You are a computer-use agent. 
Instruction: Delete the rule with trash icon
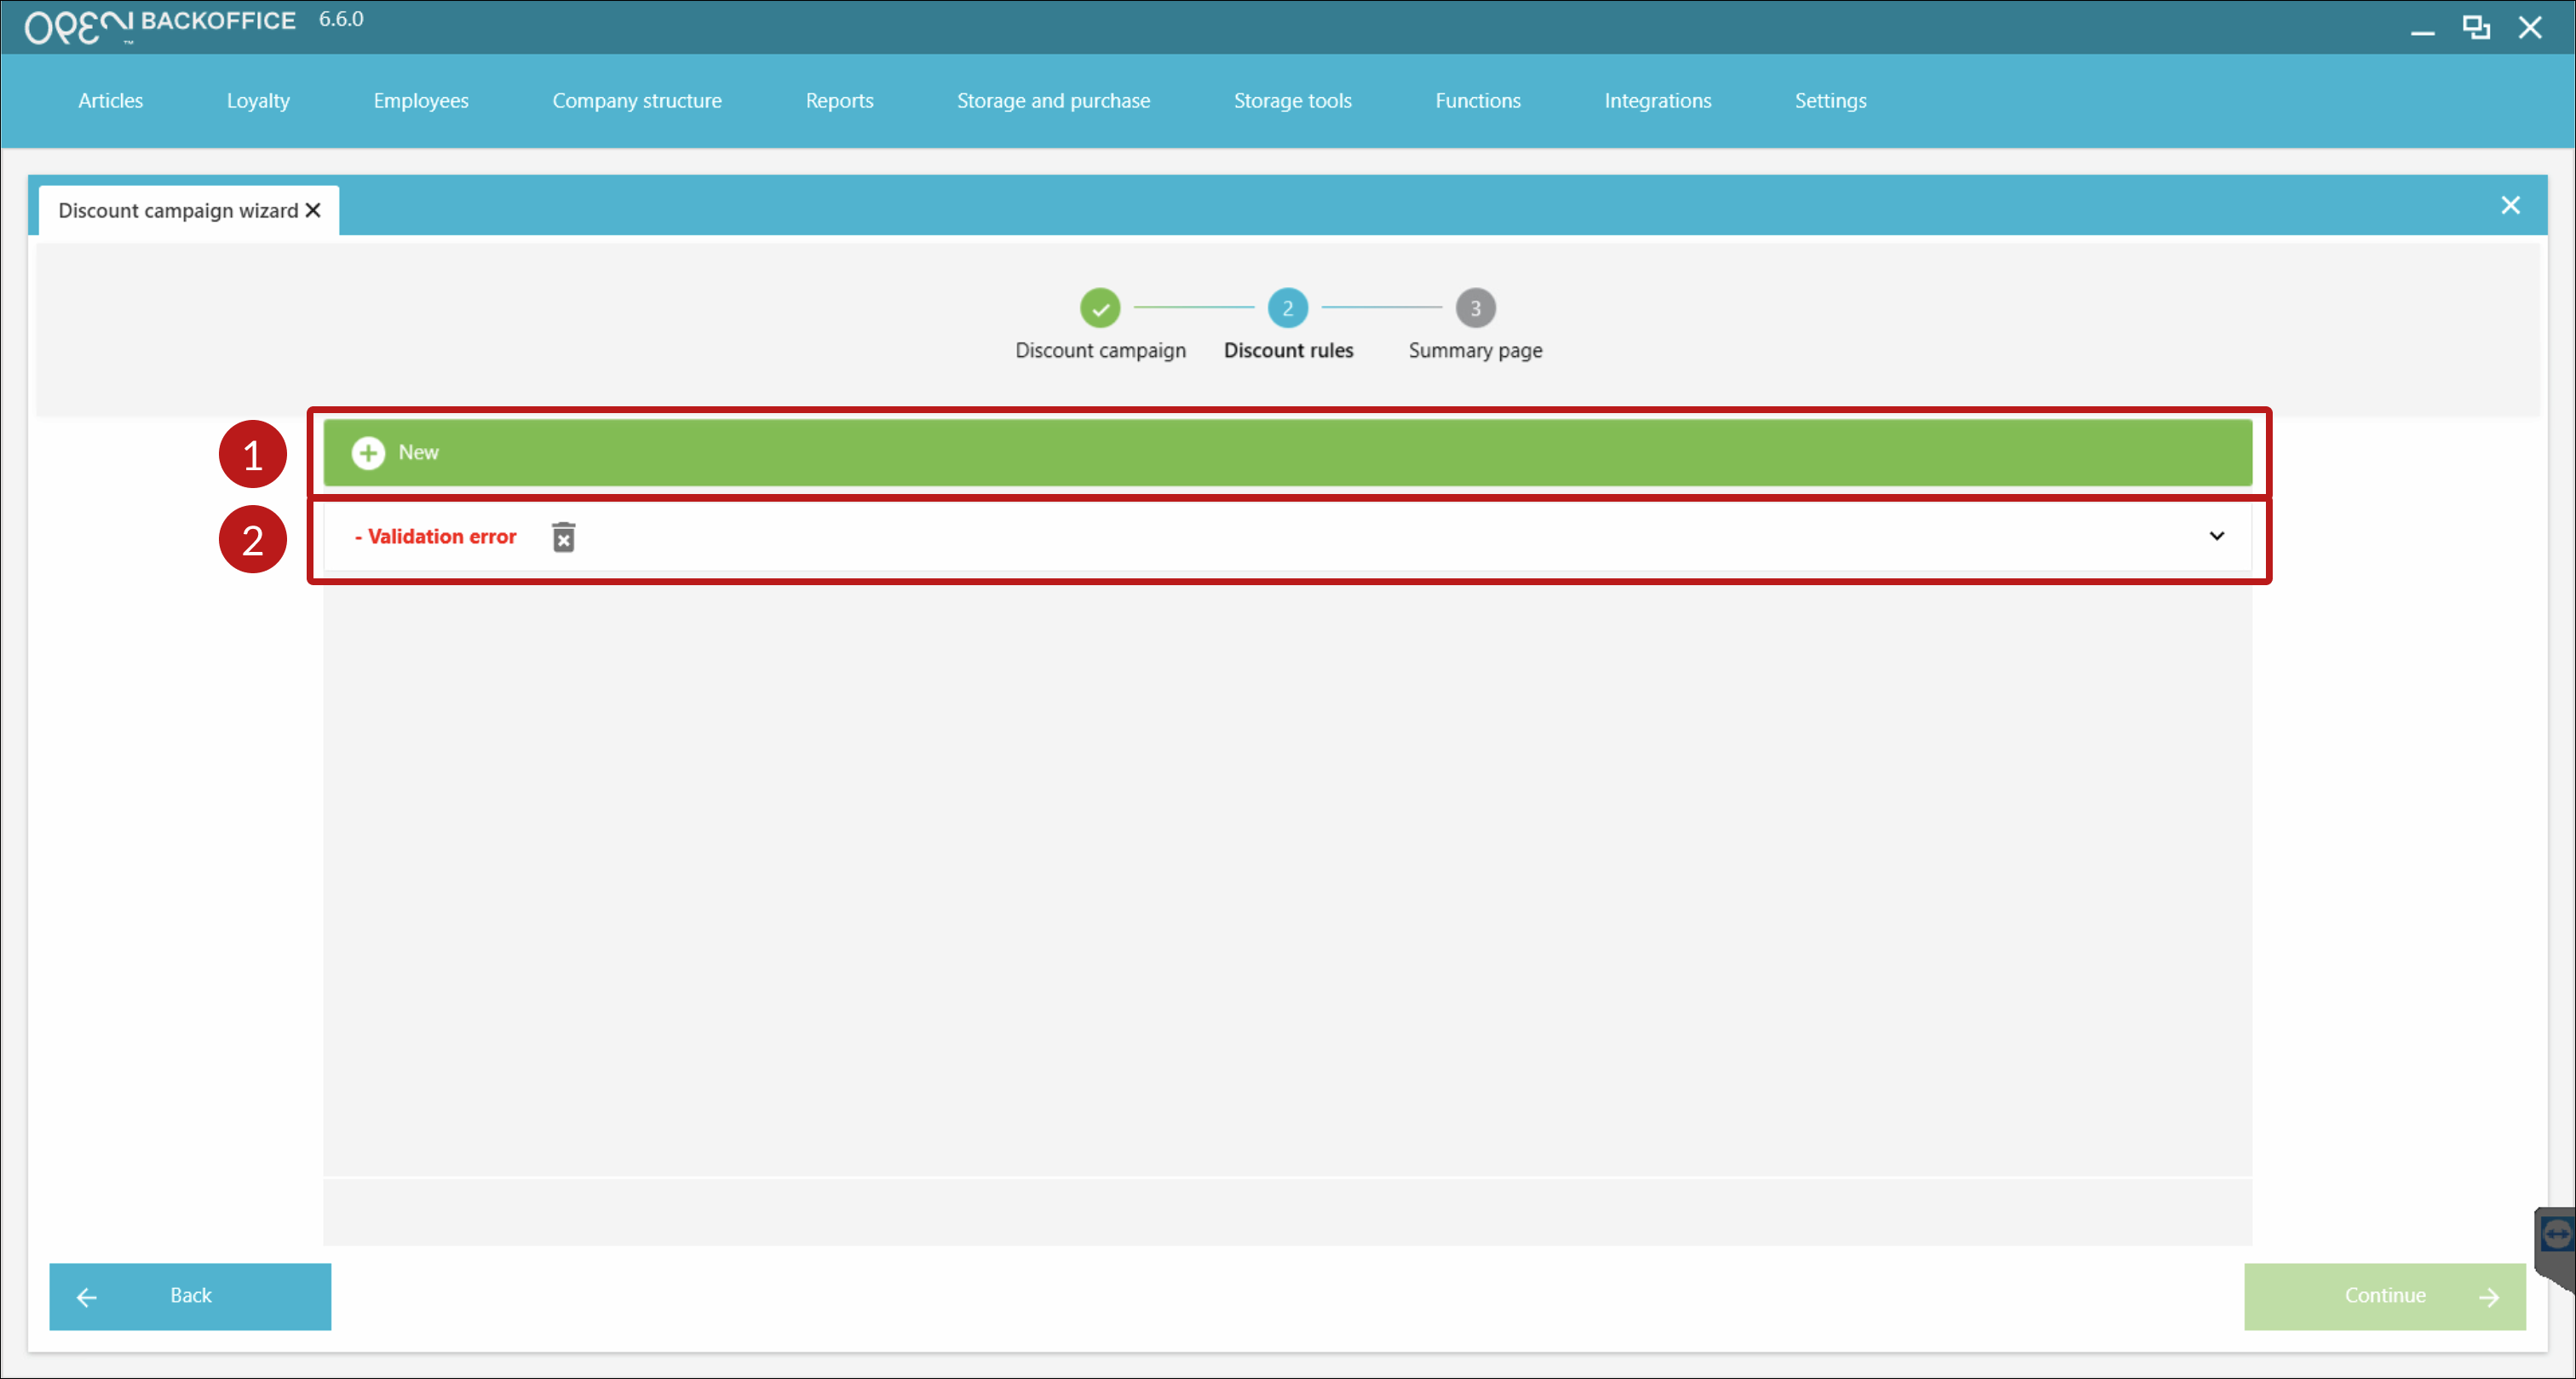(563, 537)
